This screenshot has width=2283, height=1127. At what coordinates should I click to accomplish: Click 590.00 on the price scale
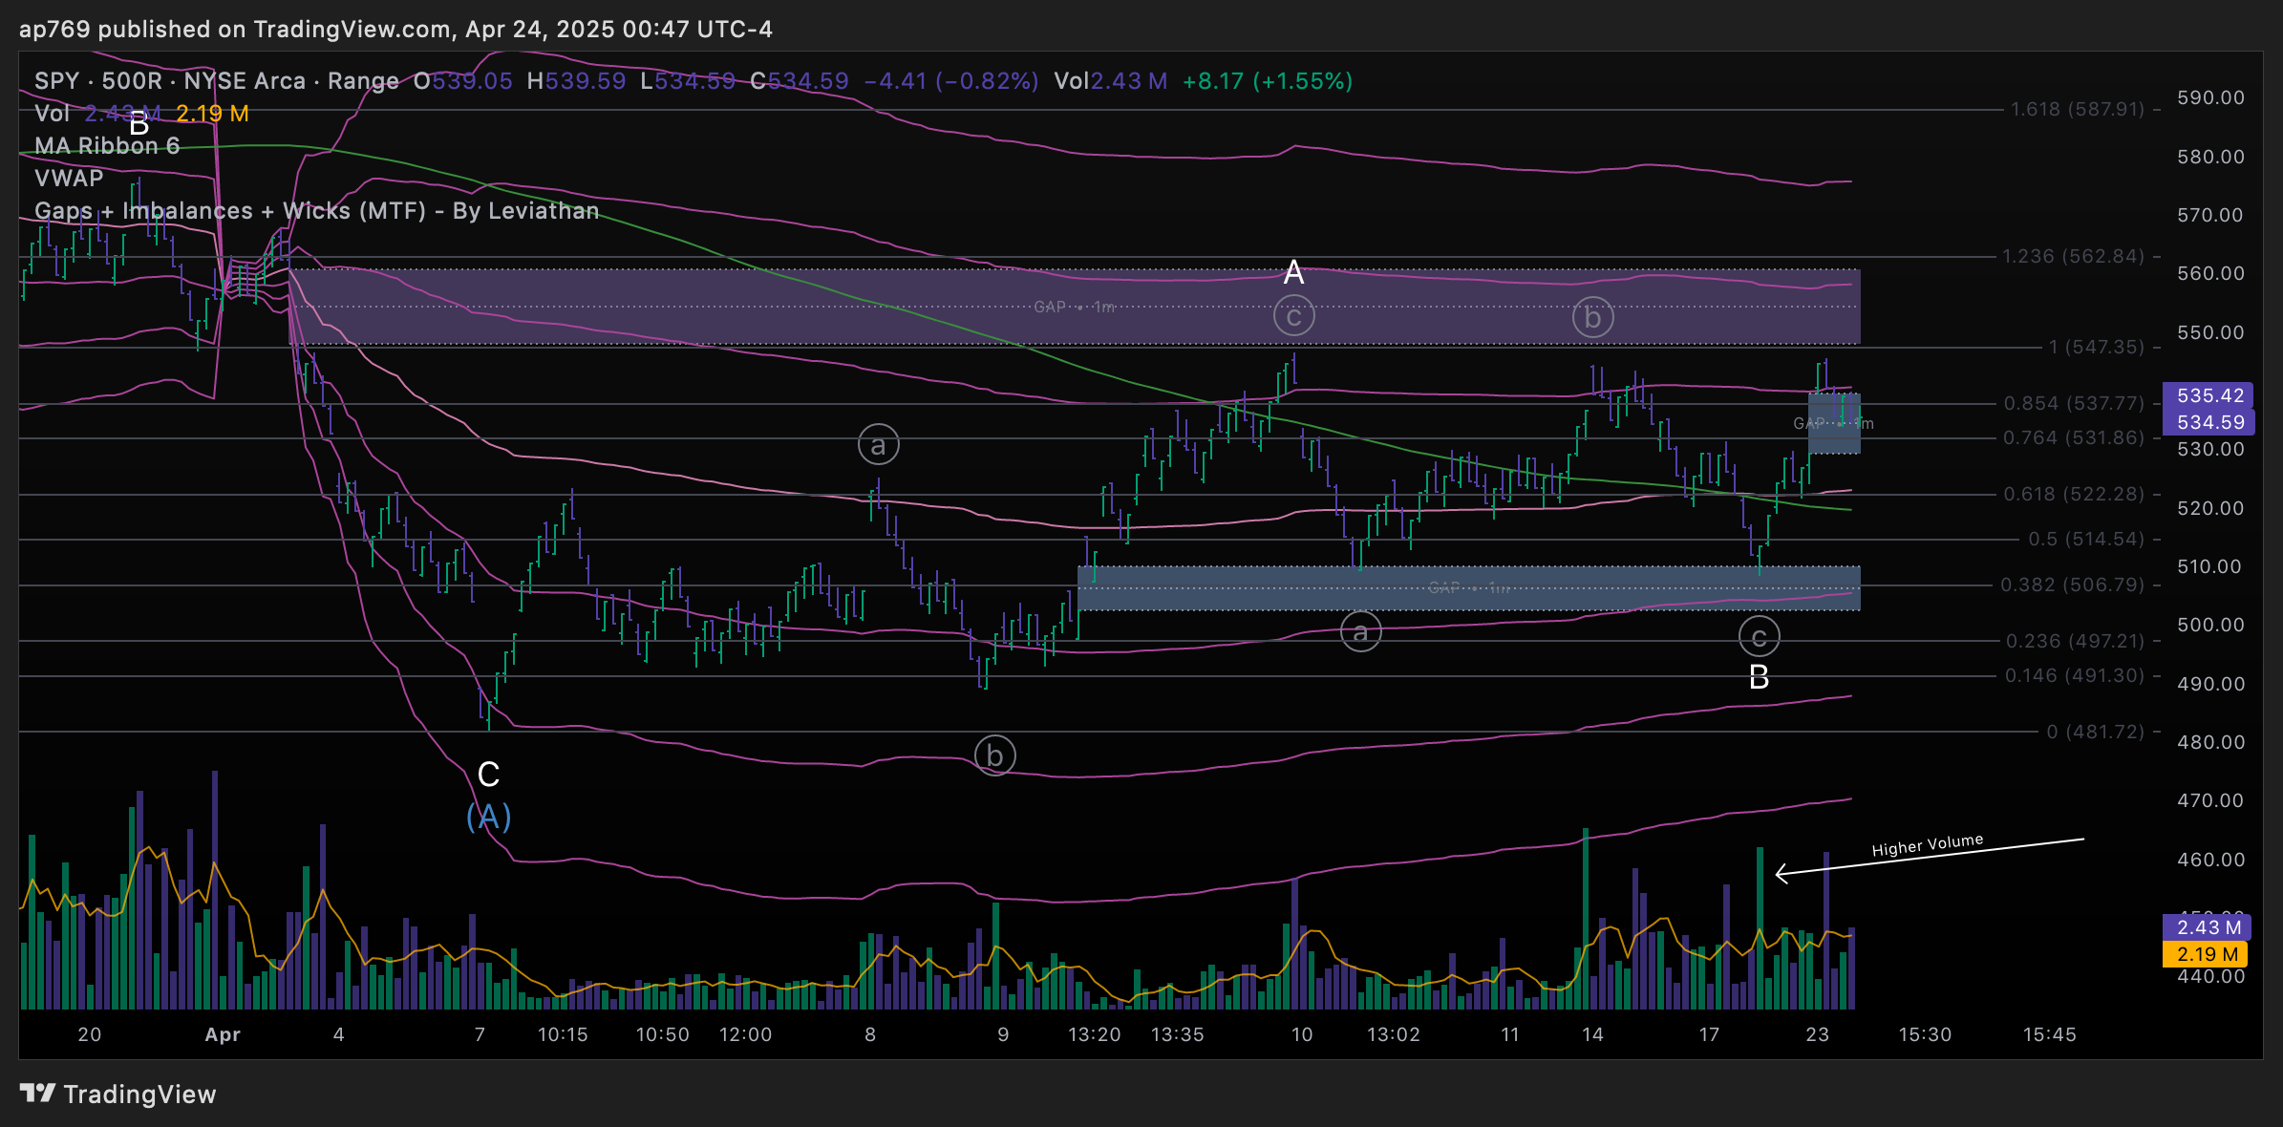pyautogui.click(x=2210, y=97)
